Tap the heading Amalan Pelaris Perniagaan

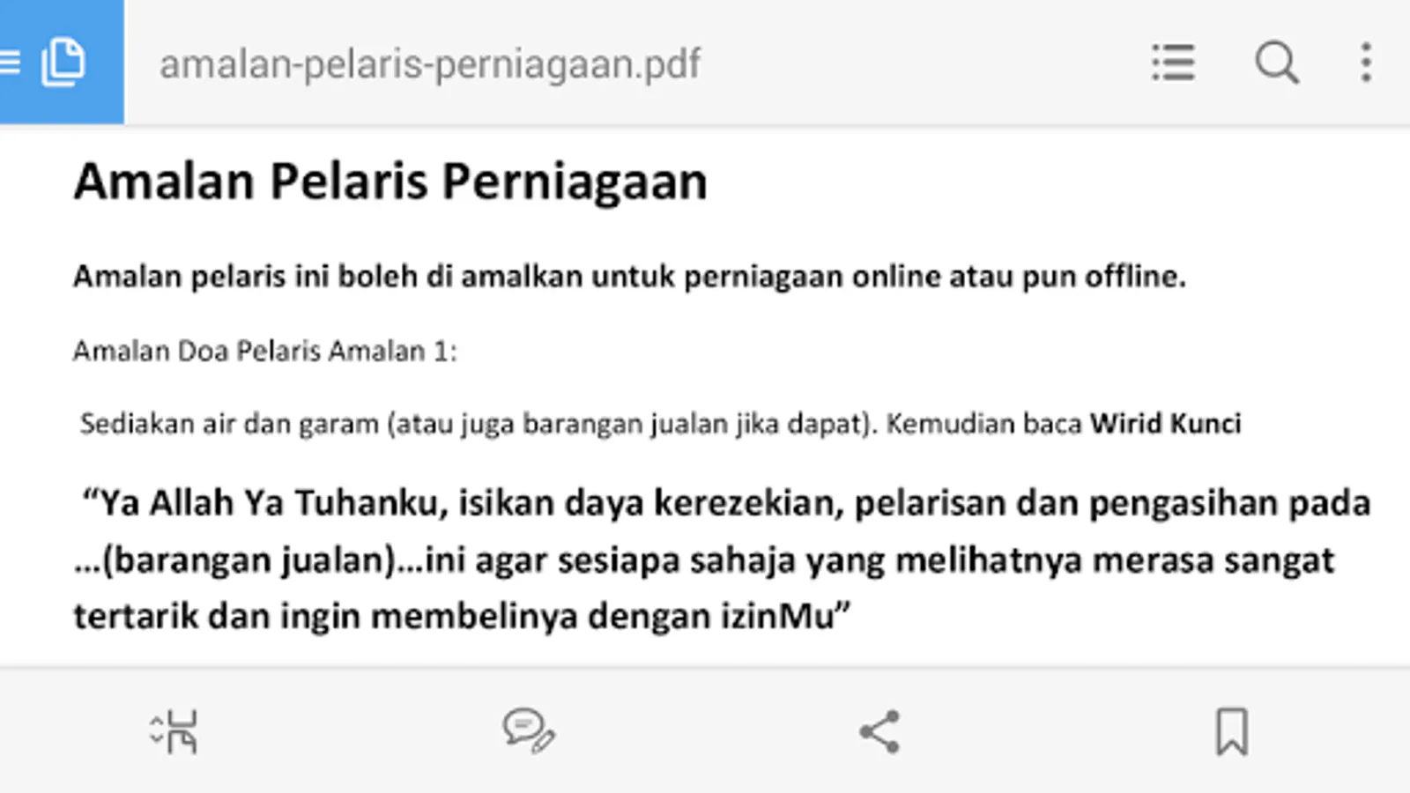tap(390, 182)
